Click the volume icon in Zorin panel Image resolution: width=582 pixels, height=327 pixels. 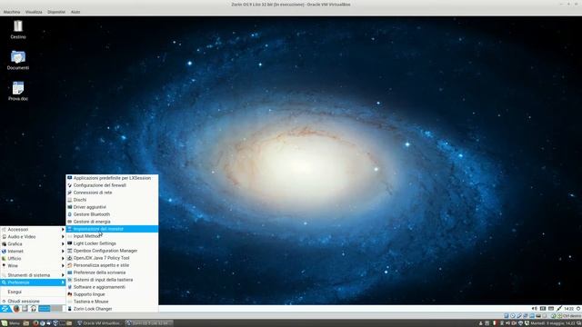pyautogui.click(x=535, y=309)
